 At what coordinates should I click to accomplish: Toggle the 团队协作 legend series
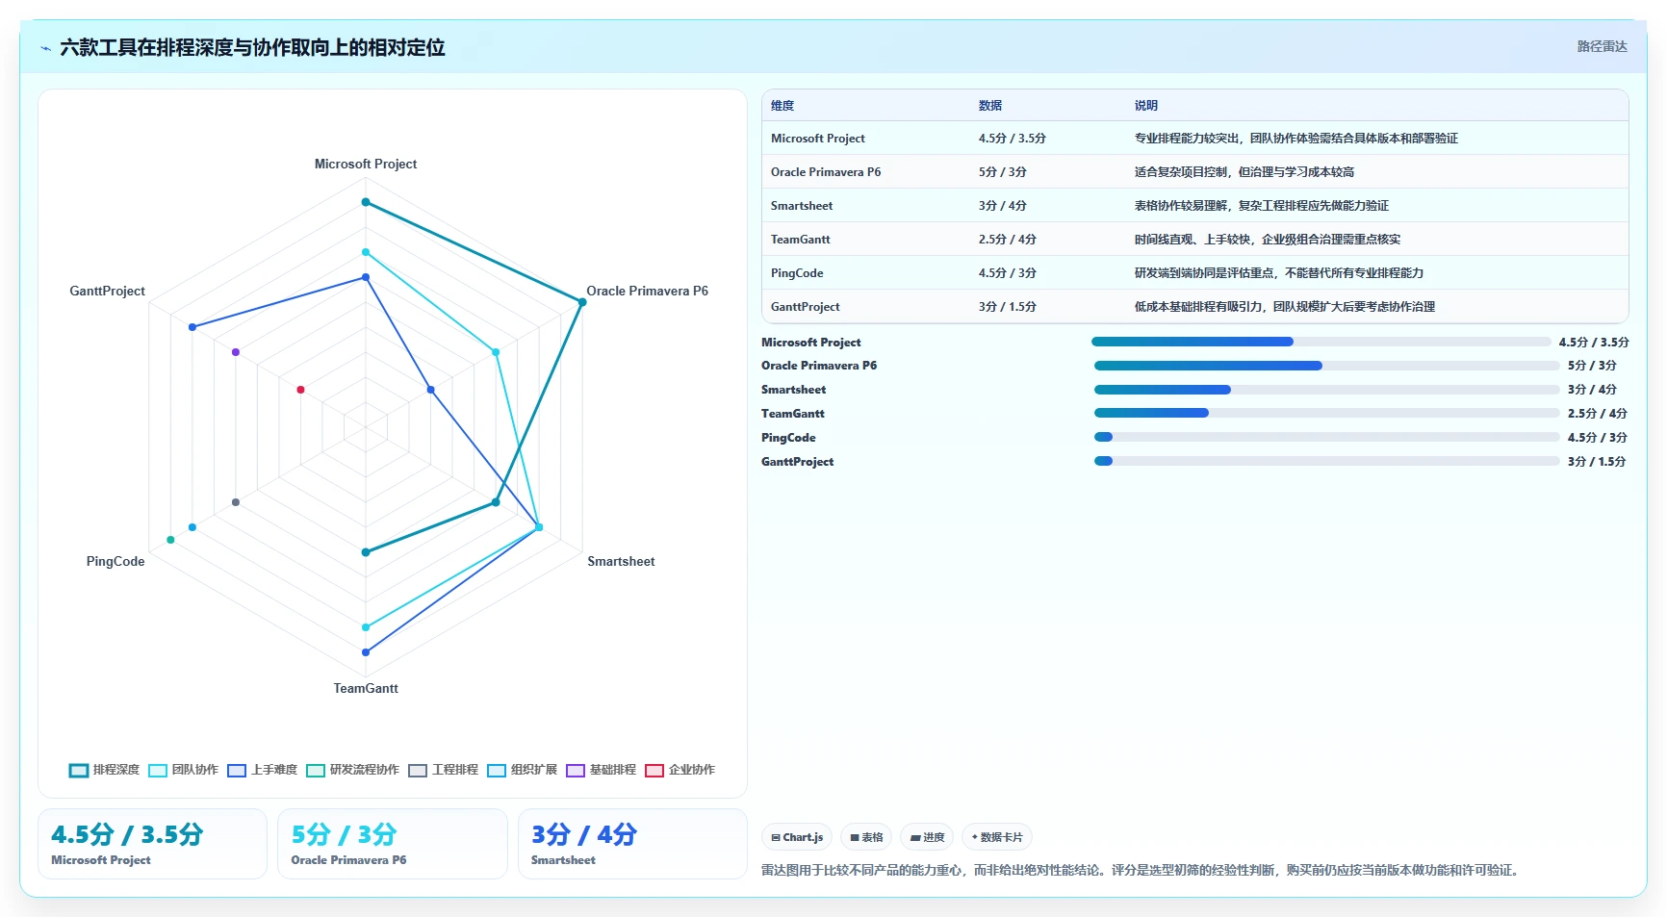pyautogui.click(x=183, y=770)
